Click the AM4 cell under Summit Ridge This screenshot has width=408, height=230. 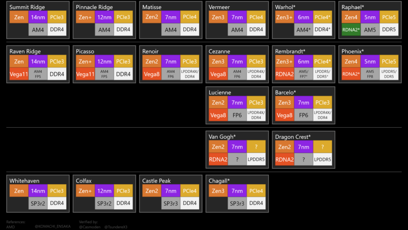click(x=38, y=30)
